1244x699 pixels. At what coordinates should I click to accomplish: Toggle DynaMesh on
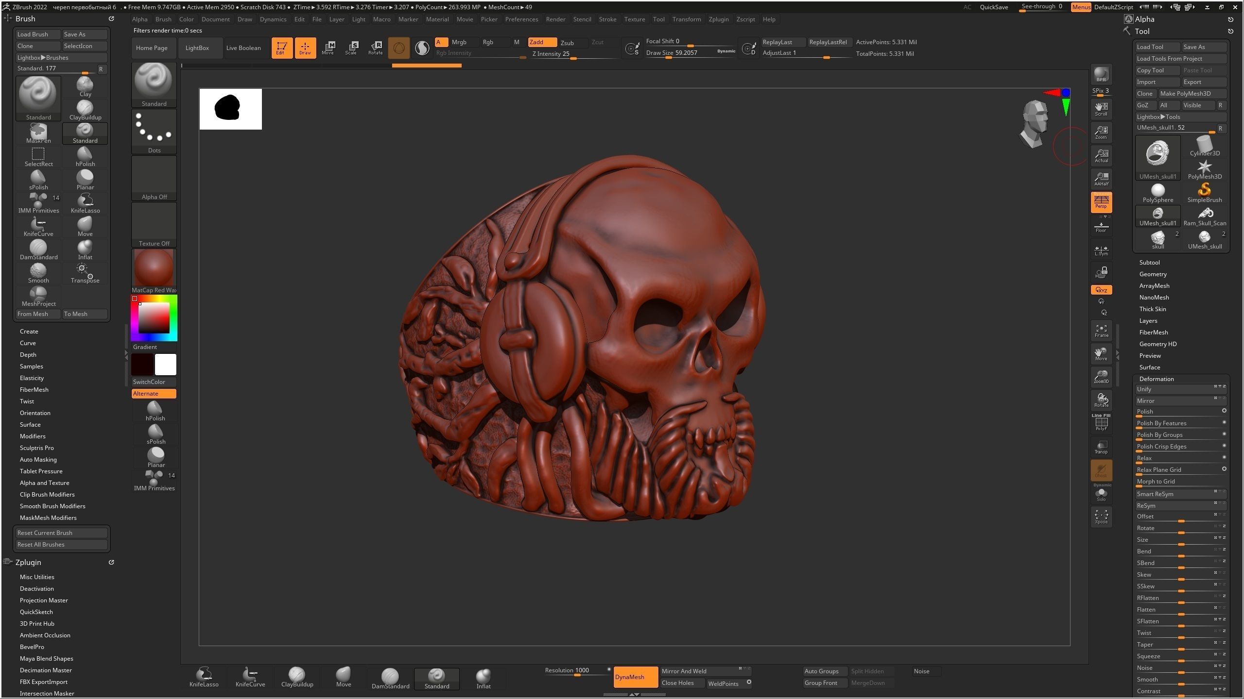(636, 677)
